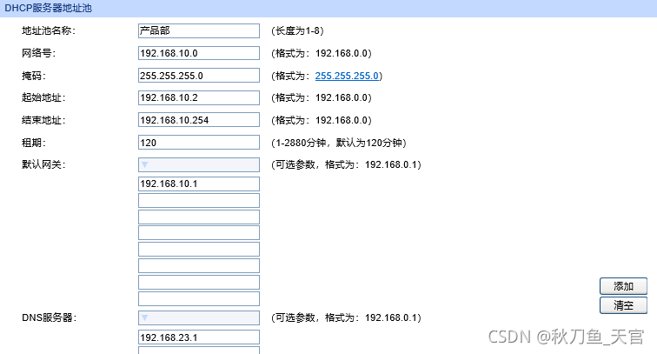Click the 255.255.255.0 format hint link
The width and height of the screenshot is (657, 354).
click(347, 76)
